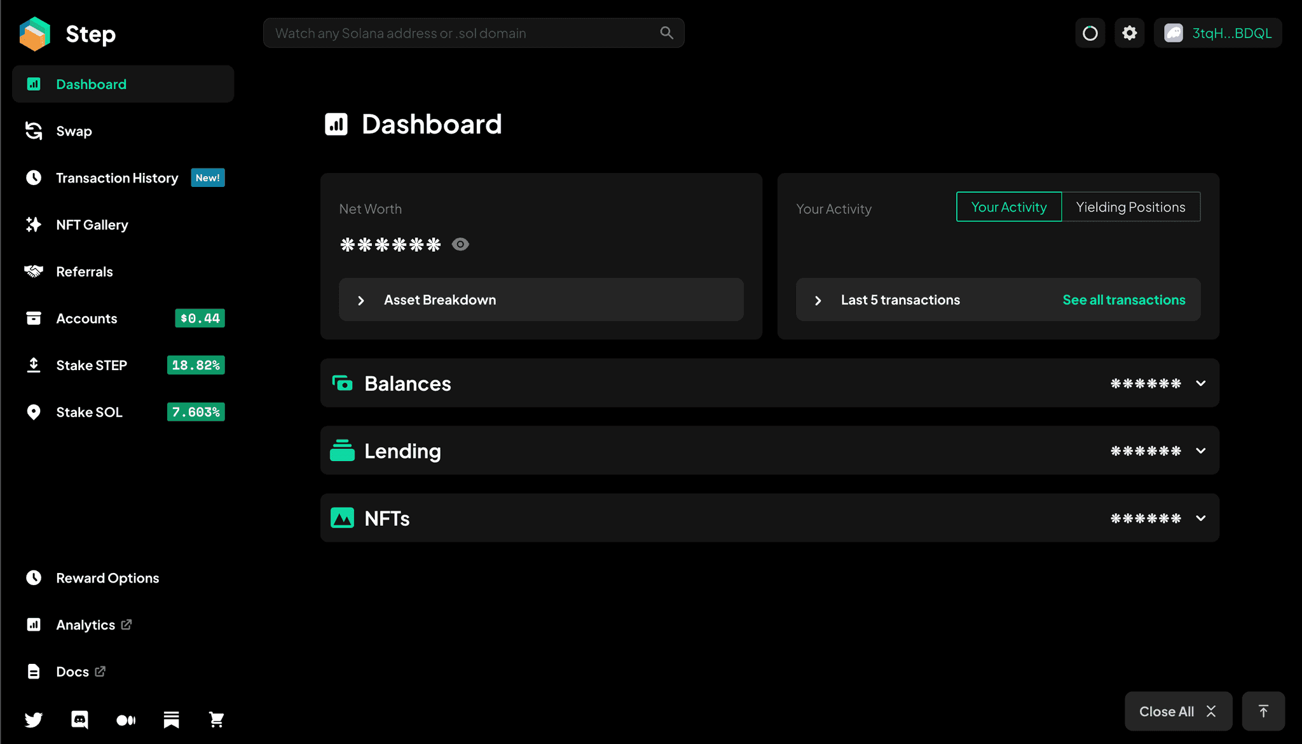
Task: Click the Medium blog icon
Action: [126, 719]
